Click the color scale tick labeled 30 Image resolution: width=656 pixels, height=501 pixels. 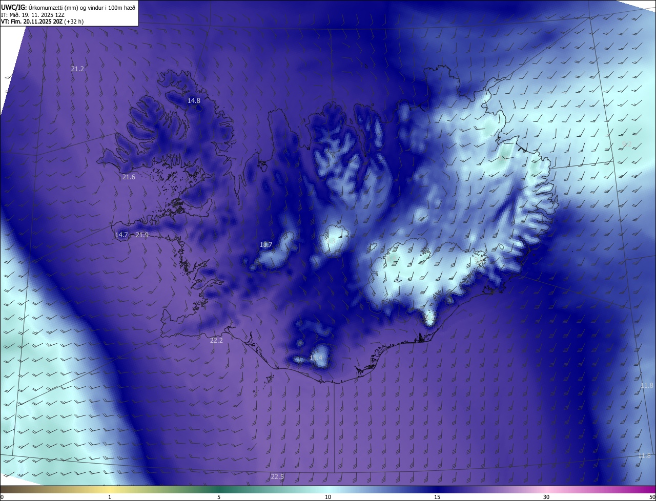point(546,497)
